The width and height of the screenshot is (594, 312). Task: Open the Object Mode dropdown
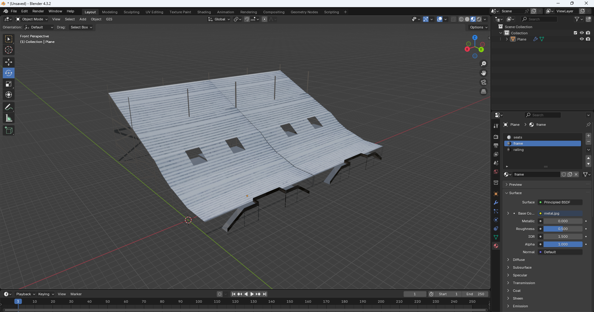coord(32,19)
